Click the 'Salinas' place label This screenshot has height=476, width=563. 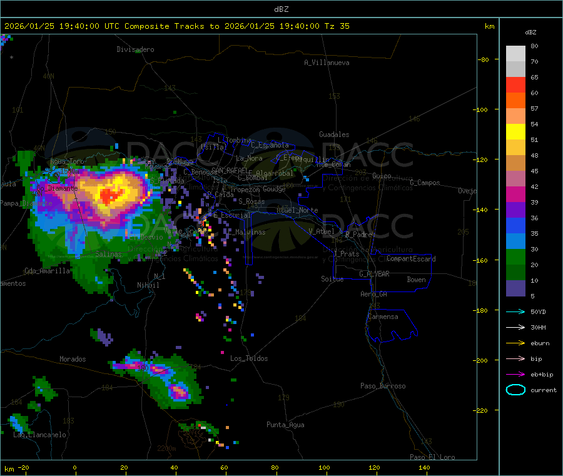(x=108, y=254)
